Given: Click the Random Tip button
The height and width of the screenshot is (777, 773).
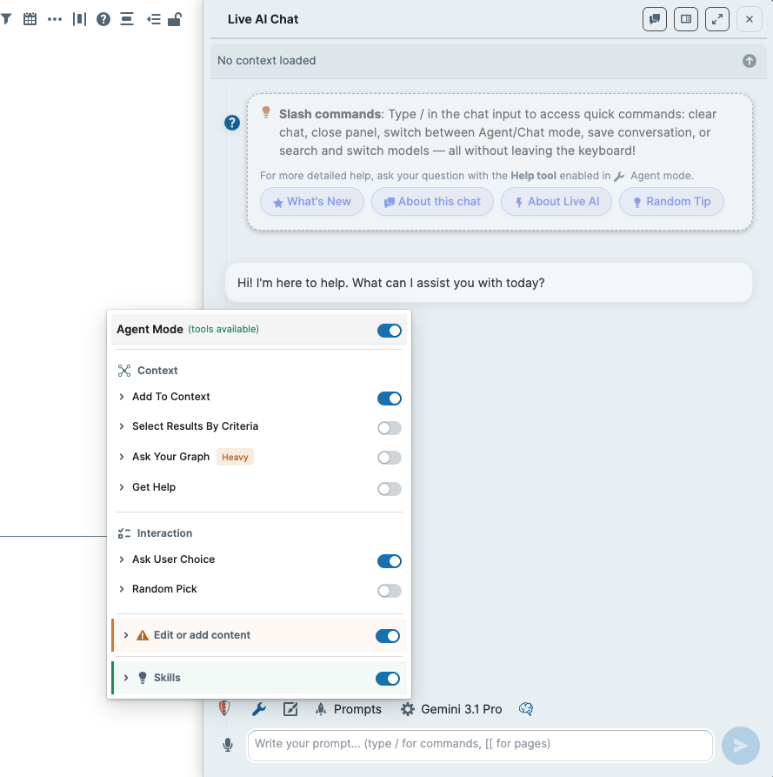Looking at the screenshot, I should coord(671,202).
